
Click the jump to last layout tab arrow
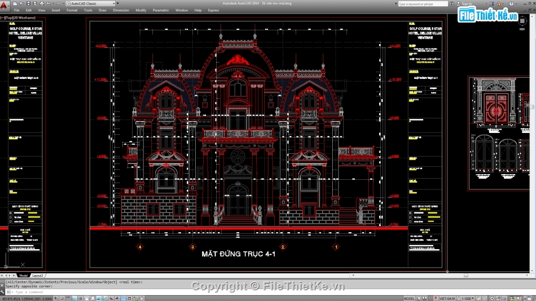(14, 276)
